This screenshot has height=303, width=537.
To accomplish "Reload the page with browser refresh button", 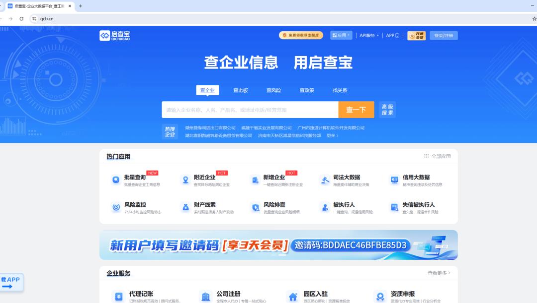I will point(21,19).
